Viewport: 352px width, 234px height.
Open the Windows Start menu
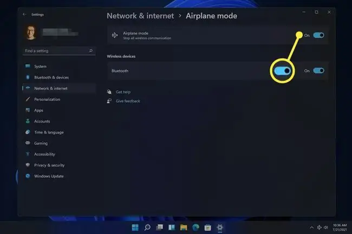coord(135,228)
